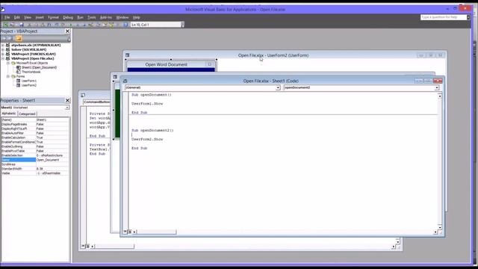478x269 pixels.
Task: Click the UserForm1.Show code line
Action: click(x=147, y=104)
